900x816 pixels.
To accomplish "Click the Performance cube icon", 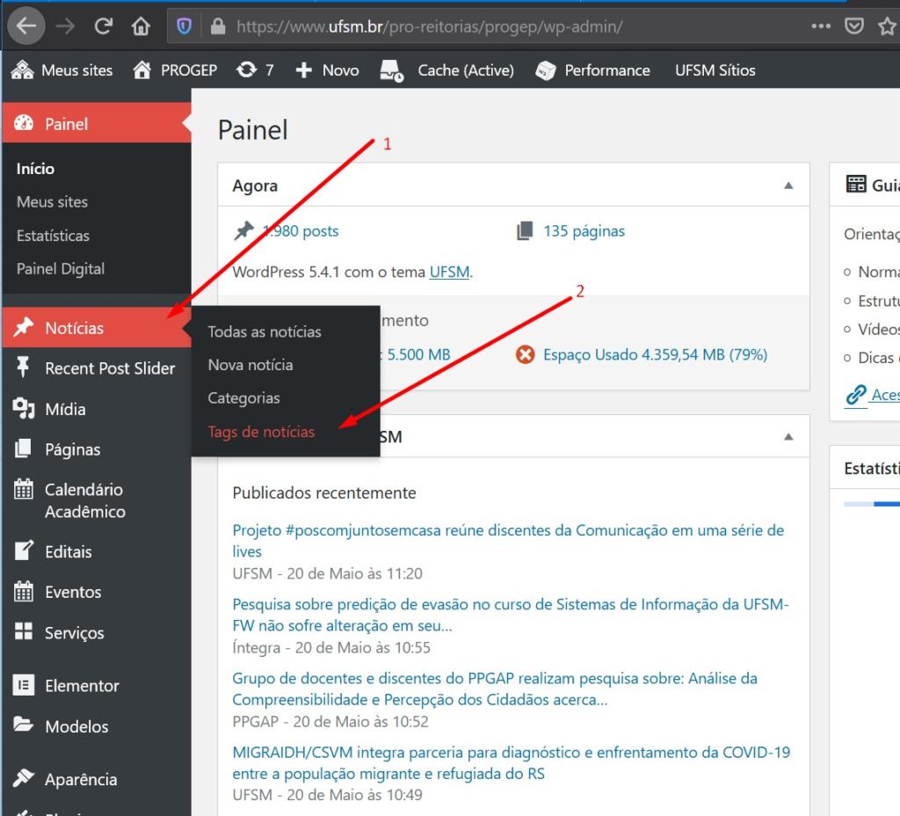I will [546, 70].
